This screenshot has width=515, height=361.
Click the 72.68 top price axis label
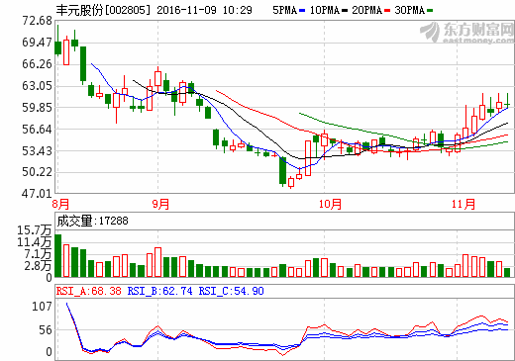[x=37, y=21]
